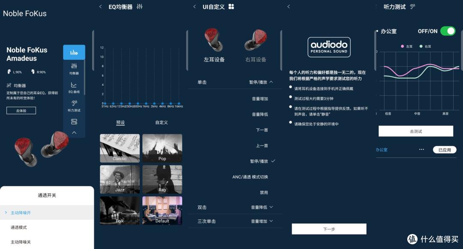Open the EQ 曲线 sidebar icon
The image size is (463, 249).
point(74,88)
